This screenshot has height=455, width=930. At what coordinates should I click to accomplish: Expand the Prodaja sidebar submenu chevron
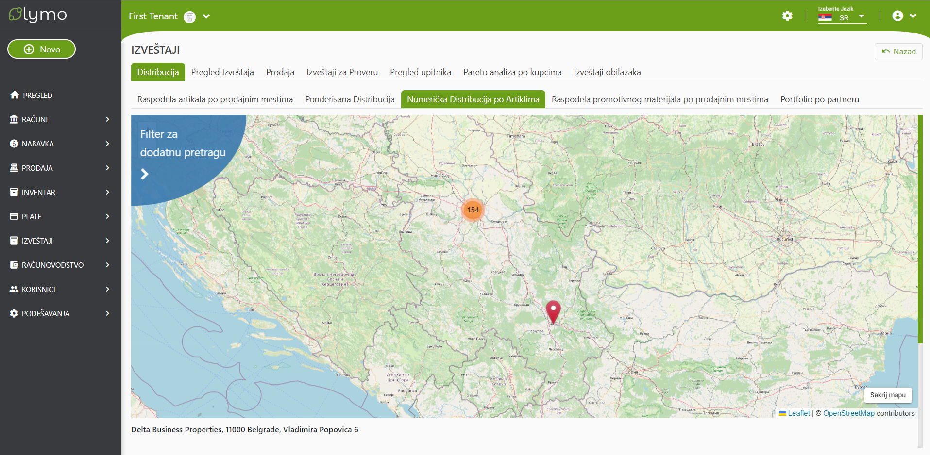(107, 168)
